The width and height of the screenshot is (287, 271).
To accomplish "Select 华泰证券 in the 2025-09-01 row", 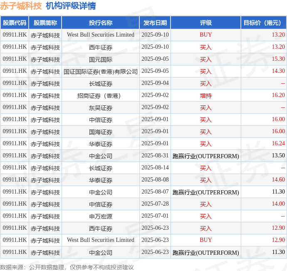I will point(101,144).
